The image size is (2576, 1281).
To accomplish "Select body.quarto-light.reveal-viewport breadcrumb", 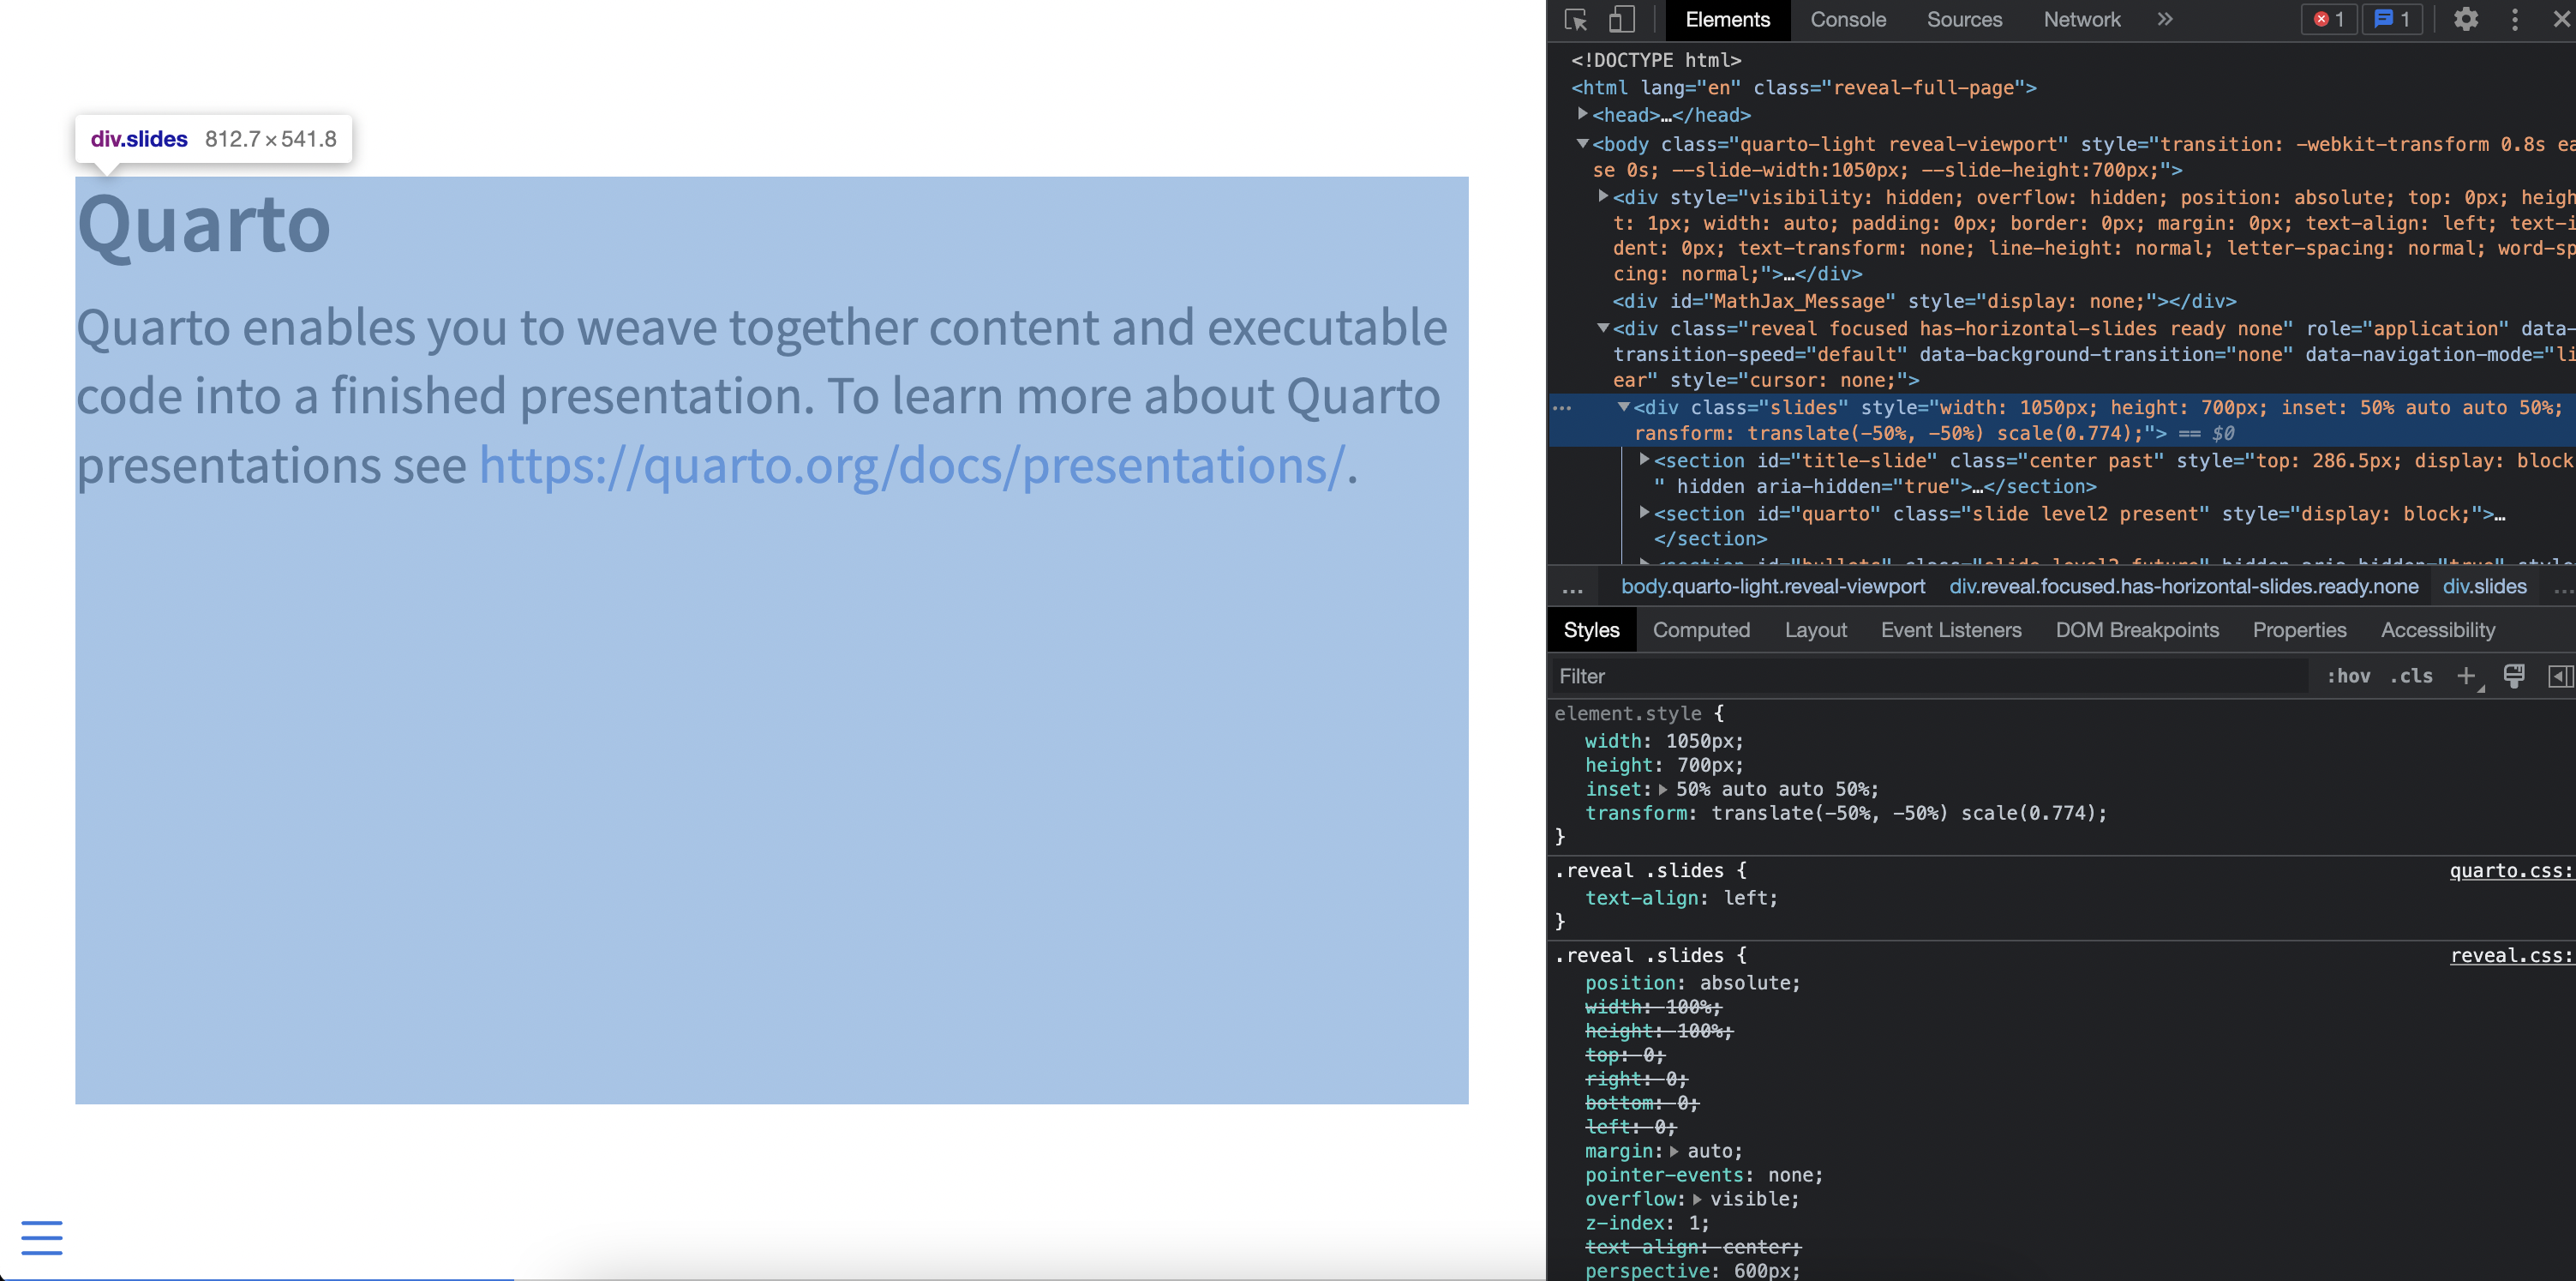I will (1772, 587).
